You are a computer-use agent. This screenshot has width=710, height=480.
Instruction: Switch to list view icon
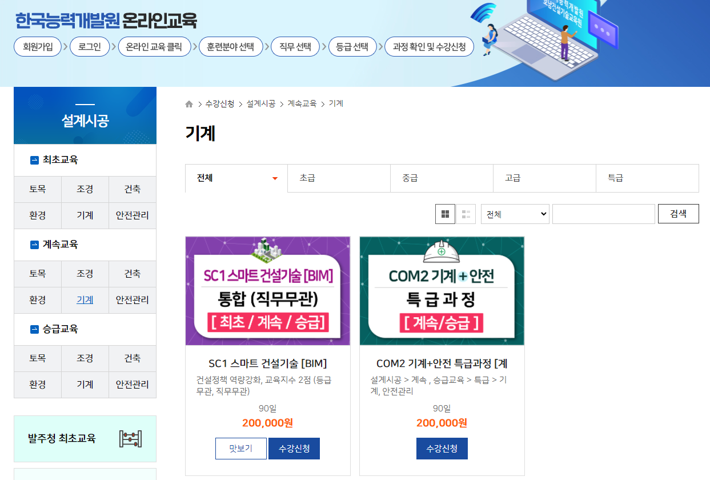466,214
